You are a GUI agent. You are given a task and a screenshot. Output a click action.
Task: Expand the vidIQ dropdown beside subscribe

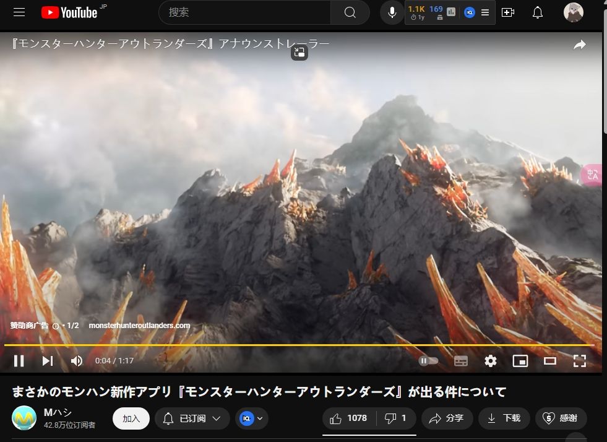coord(252,418)
